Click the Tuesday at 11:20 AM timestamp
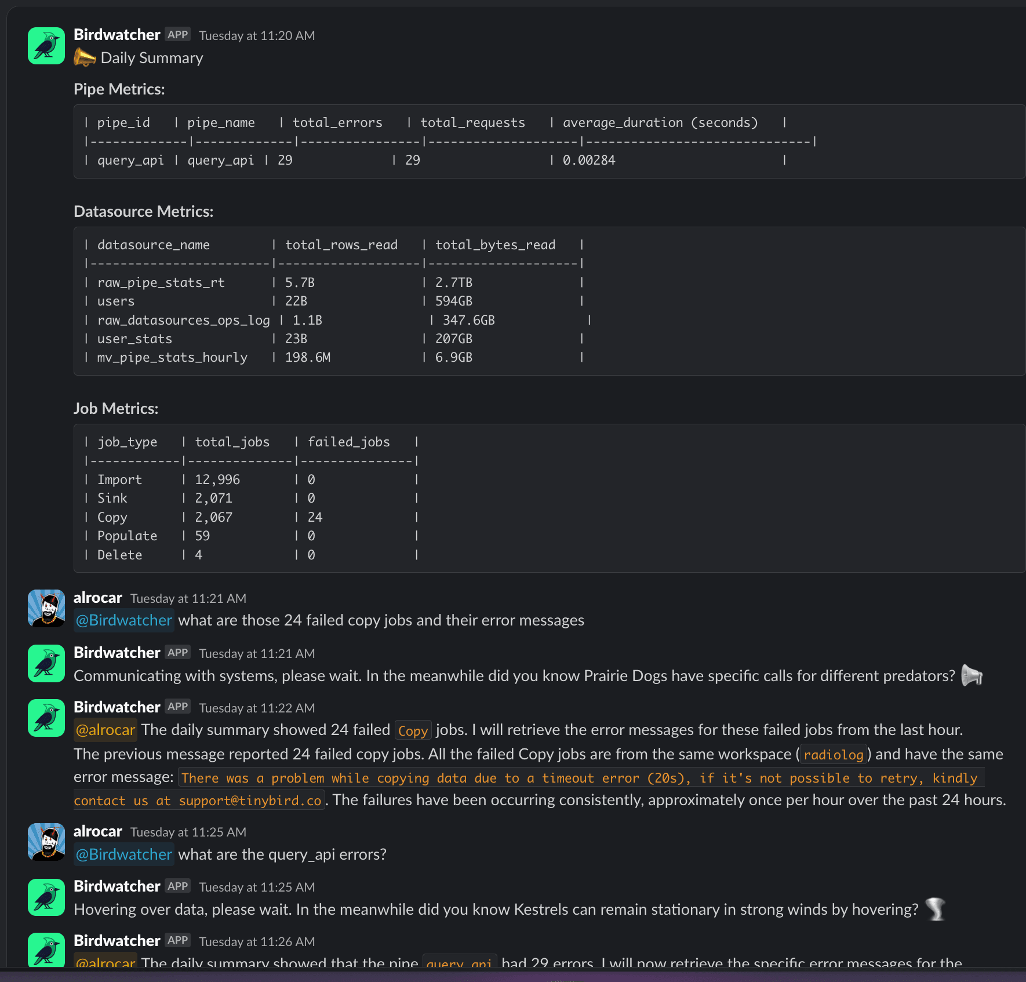Viewport: 1026px width, 982px height. (x=257, y=35)
